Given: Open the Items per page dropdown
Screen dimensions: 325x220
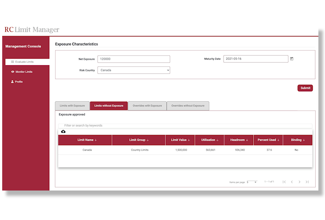Looking at the screenshot, I should 251,182.
